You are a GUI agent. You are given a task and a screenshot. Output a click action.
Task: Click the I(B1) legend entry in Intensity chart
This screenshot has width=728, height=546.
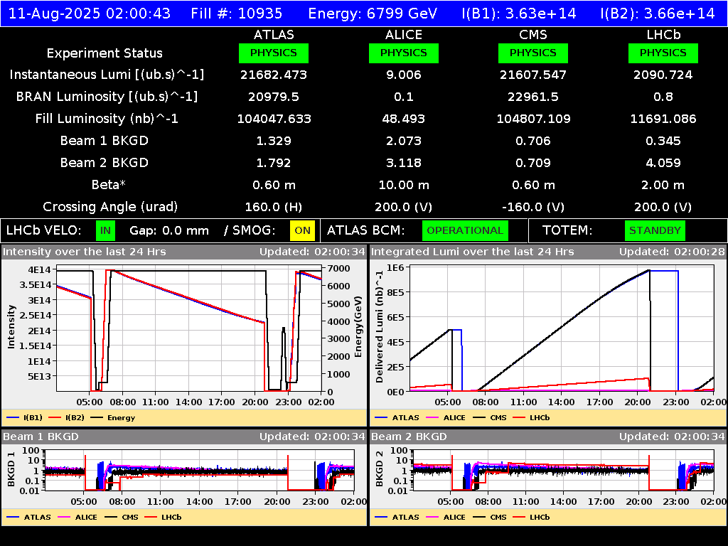[x=25, y=417]
